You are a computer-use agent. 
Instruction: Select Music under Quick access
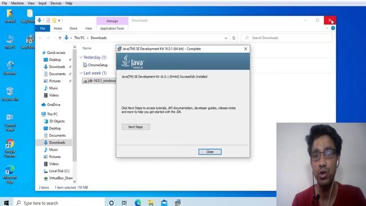click(x=53, y=88)
